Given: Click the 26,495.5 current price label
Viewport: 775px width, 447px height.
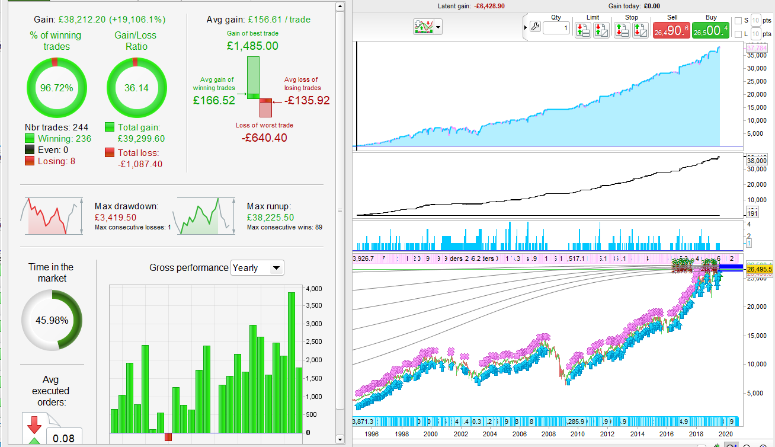Looking at the screenshot, I should point(760,270).
